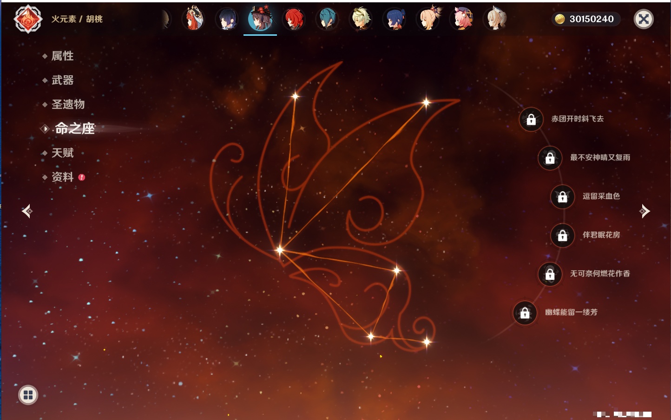Click the constellation name 最不安神晴又复雨
The width and height of the screenshot is (671, 420).
pos(600,157)
